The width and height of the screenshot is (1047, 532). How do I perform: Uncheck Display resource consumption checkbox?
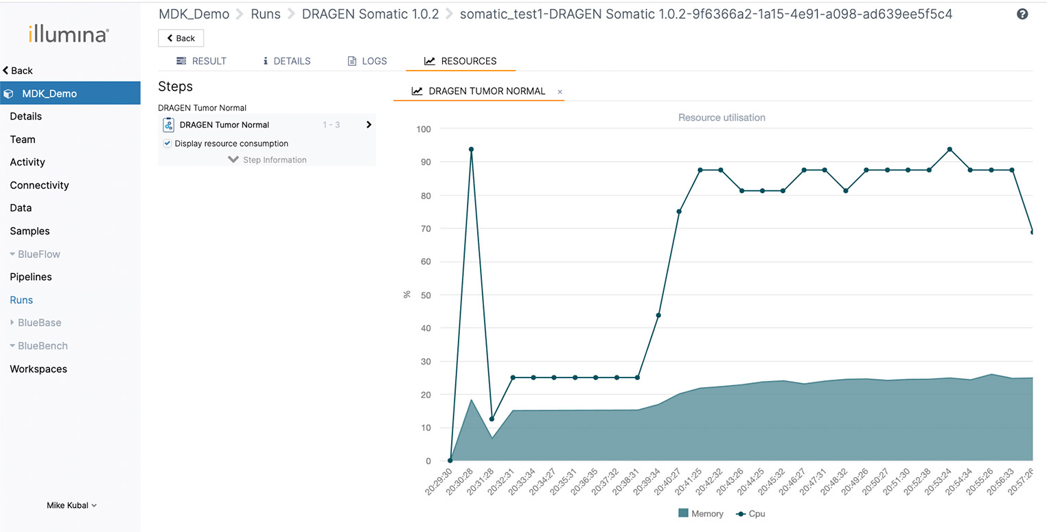(168, 143)
